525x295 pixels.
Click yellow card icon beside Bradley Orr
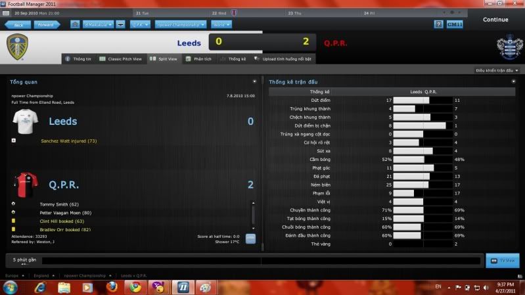point(13,229)
